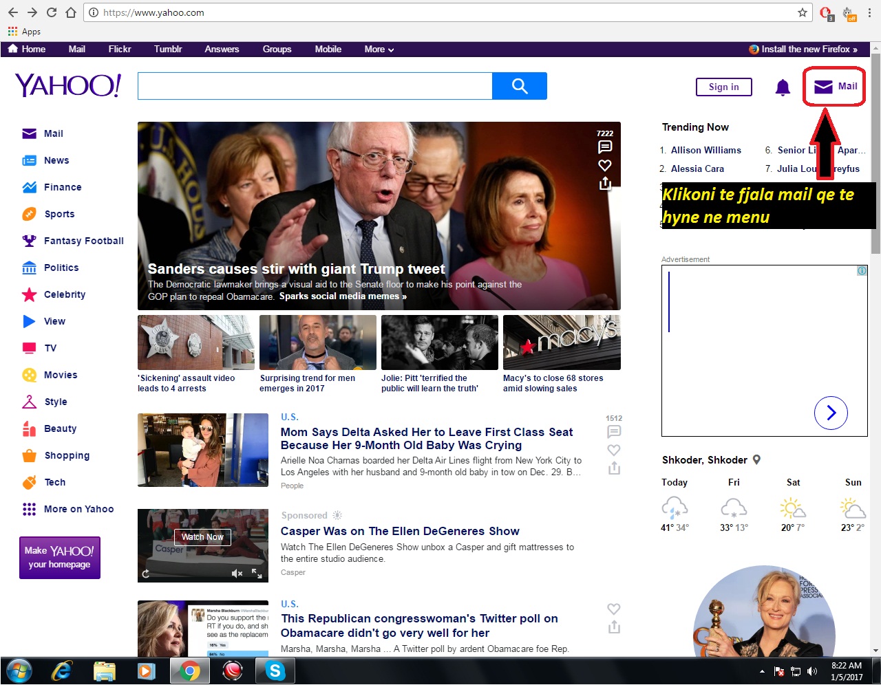Click the ad's next arrow circle

[x=831, y=413]
